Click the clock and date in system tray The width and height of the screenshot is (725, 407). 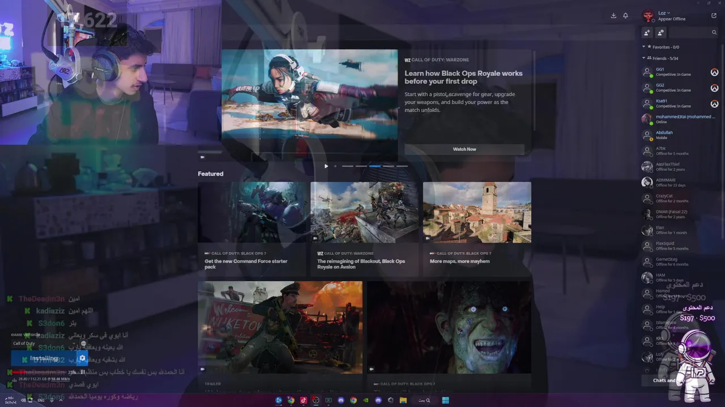click(10, 400)
